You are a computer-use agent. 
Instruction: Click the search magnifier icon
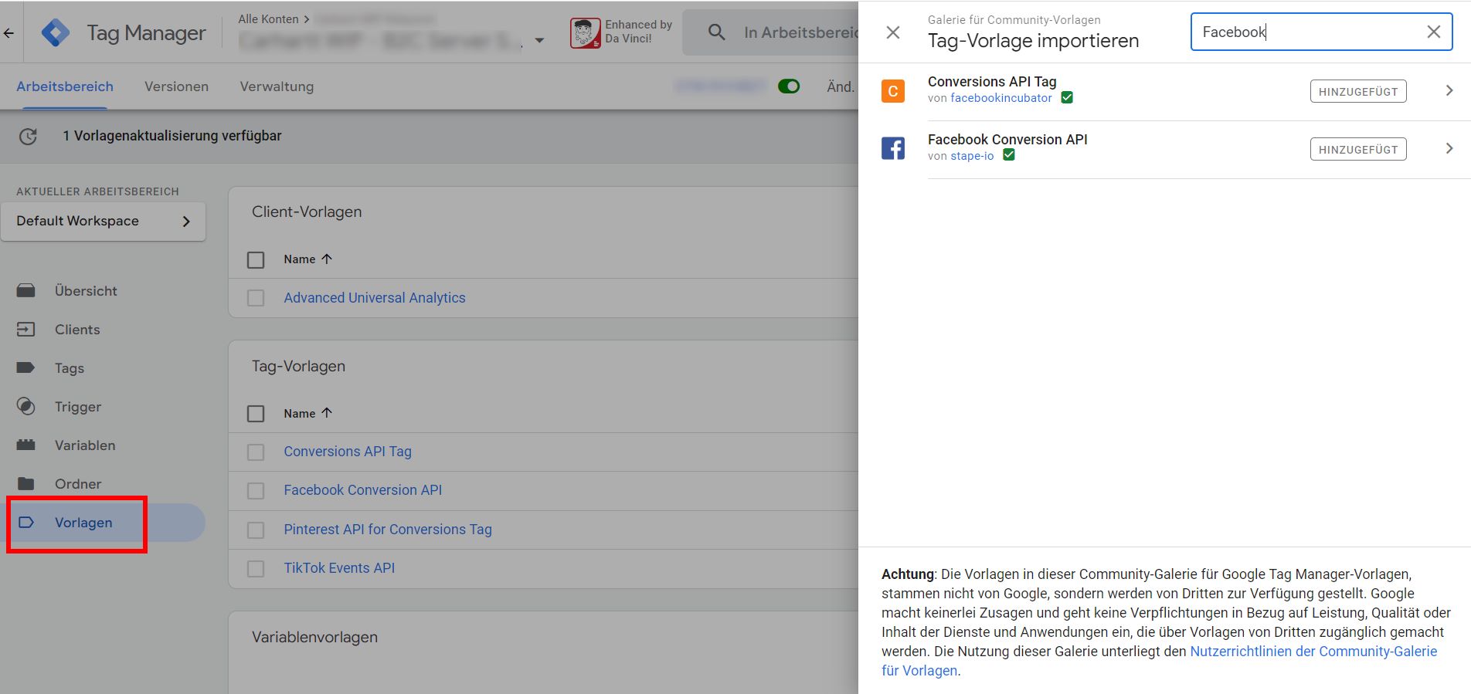click(716, 32)
